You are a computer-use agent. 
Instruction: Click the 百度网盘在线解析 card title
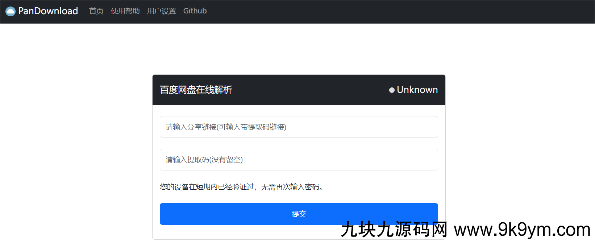pyautogui.click(x=196, y=90)
